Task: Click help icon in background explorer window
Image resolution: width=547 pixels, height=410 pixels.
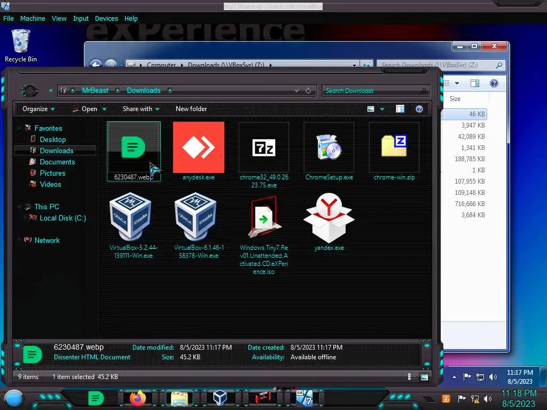Action: [x=494, y=83]
